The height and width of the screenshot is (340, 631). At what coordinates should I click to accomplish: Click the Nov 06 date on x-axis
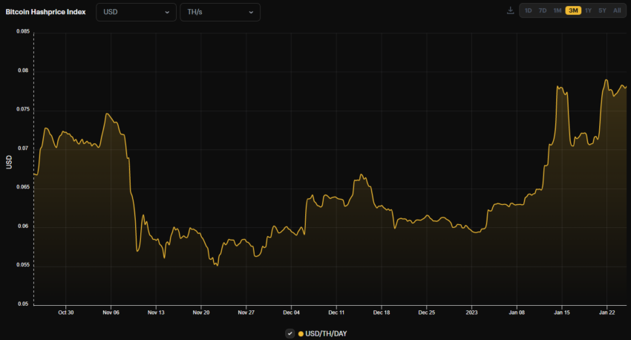point(111,313)
